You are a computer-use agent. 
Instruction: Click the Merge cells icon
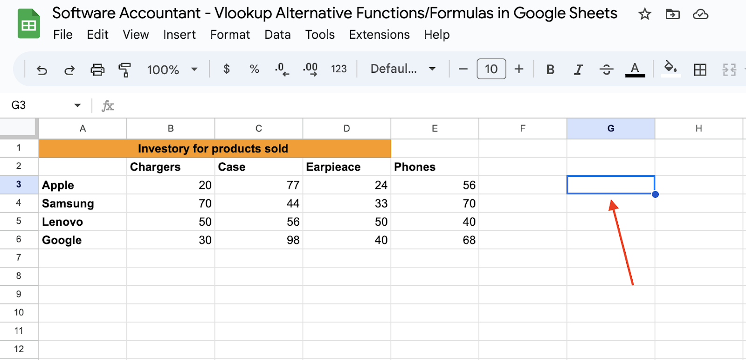pos(729,70)
